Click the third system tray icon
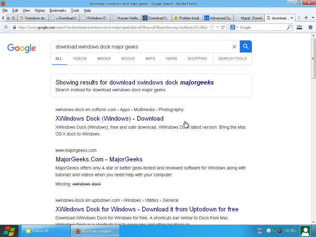This screenshot has height=237, width=316. pos(280,230)
